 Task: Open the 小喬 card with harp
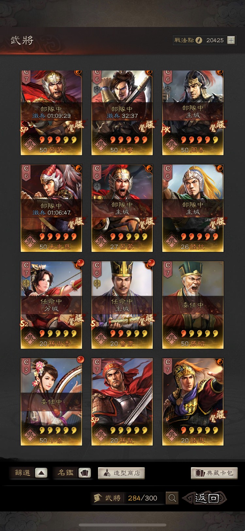point(51,402)
